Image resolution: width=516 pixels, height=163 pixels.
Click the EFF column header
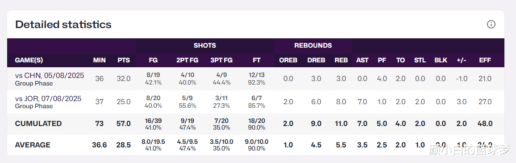485,61
